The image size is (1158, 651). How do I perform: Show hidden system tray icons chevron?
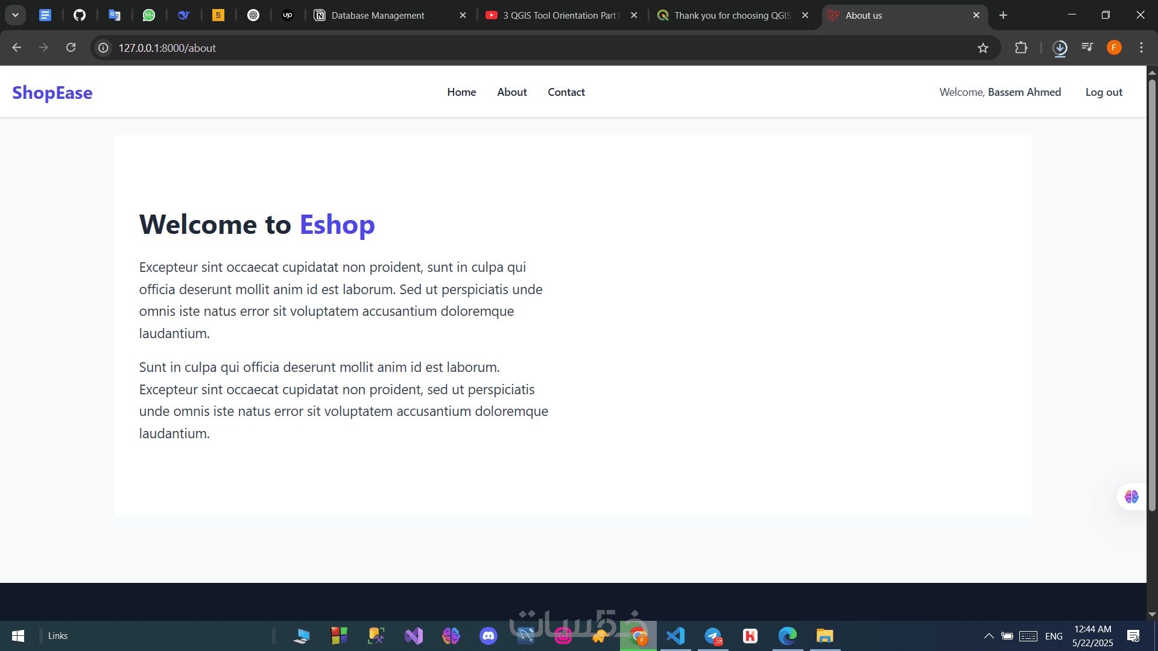tap(989, 636)
